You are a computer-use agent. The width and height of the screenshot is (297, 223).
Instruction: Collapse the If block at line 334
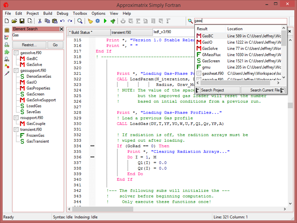coord(92,146)
